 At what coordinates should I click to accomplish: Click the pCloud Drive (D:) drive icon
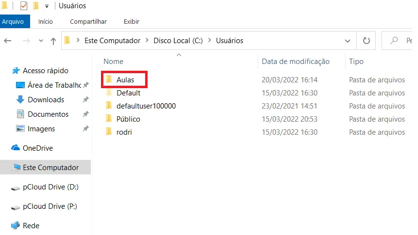pyautogui.click(x=16, y=188)
